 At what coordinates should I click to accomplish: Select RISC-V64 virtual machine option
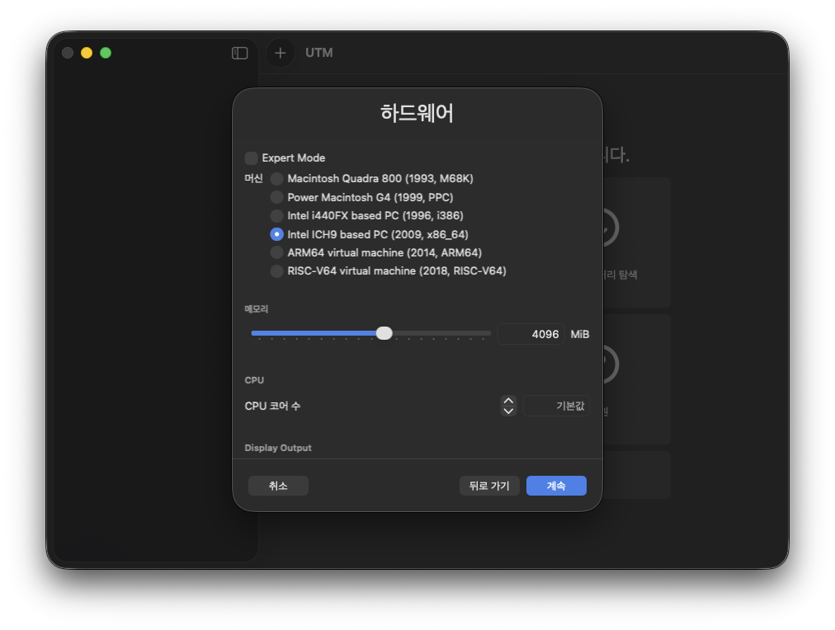277,270
